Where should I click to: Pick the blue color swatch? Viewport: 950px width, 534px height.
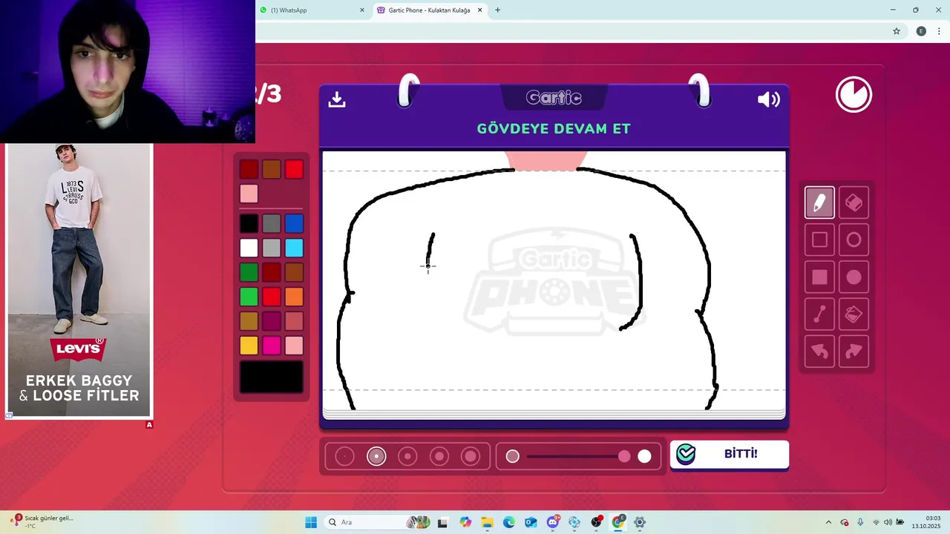pyautogui.click(x=294, y=223)
